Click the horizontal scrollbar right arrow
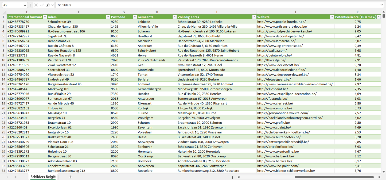Viewport: 386px width, 180px height. 379,177
